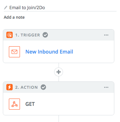Viewport: 120px width, 122px height.
Task: Click the checkmark badge next to ACTION
Action: coord(43,87)
